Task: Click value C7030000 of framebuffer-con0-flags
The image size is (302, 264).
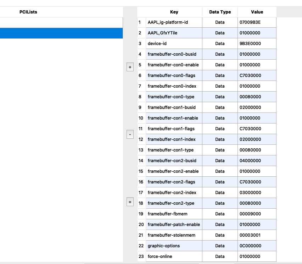Action: [x=257, y=76]
